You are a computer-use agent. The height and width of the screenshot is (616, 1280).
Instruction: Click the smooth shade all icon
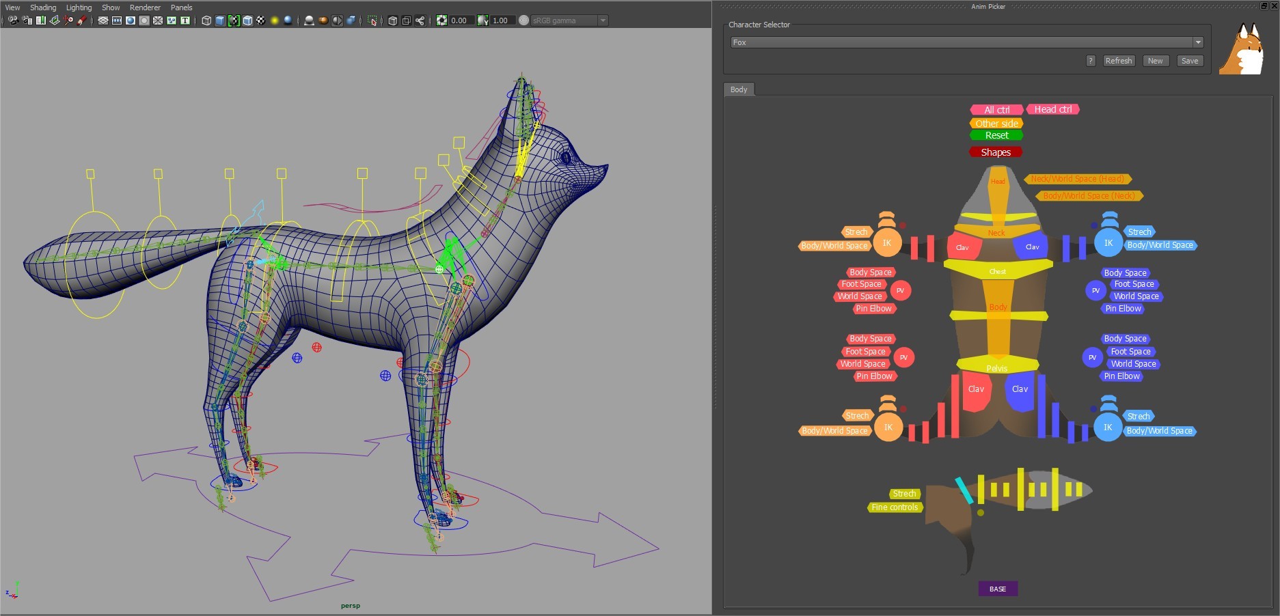click(219, 20)
